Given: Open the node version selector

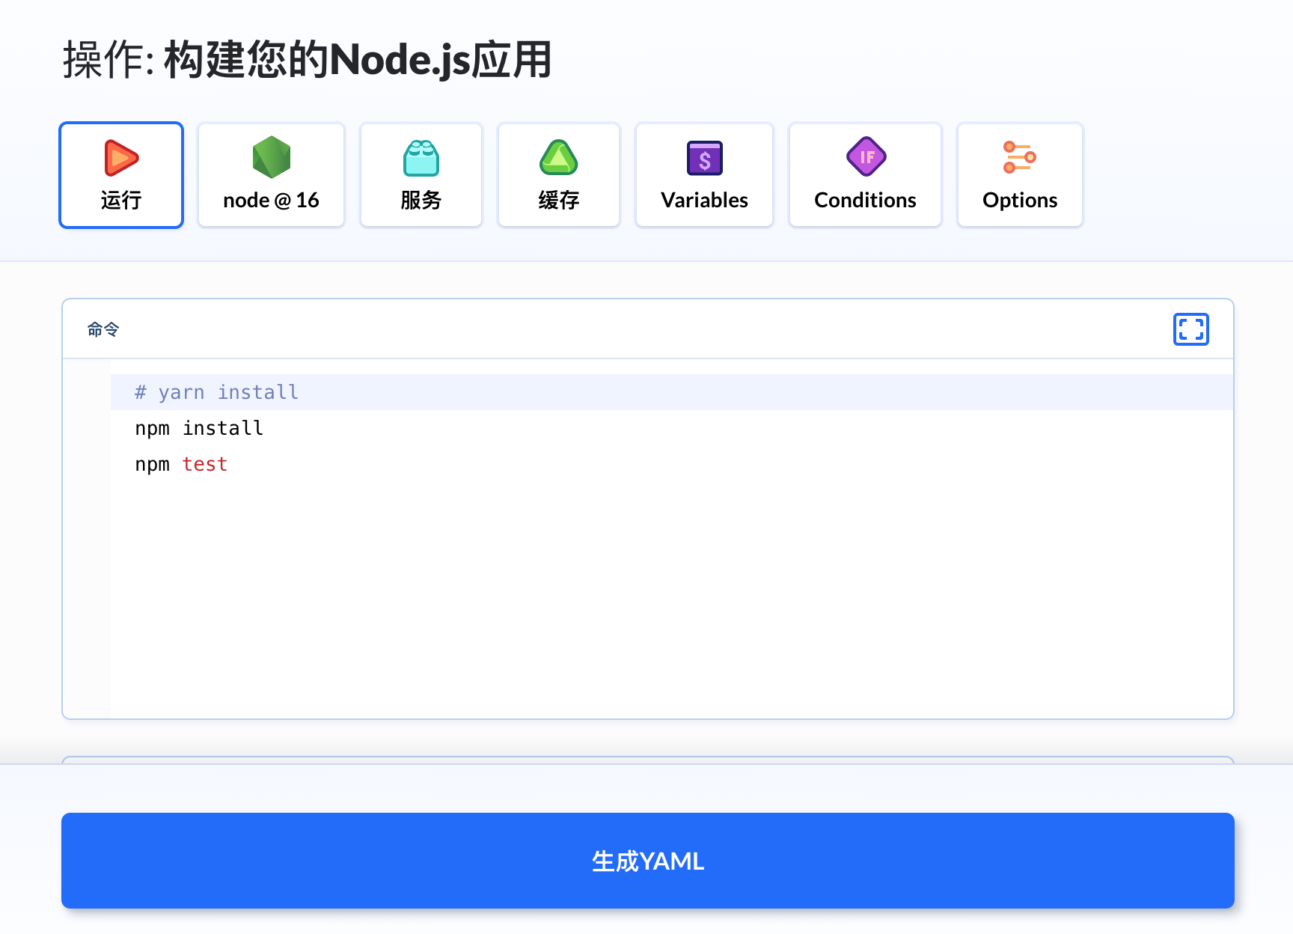Looking at the screenshot, I should [271, 175].
